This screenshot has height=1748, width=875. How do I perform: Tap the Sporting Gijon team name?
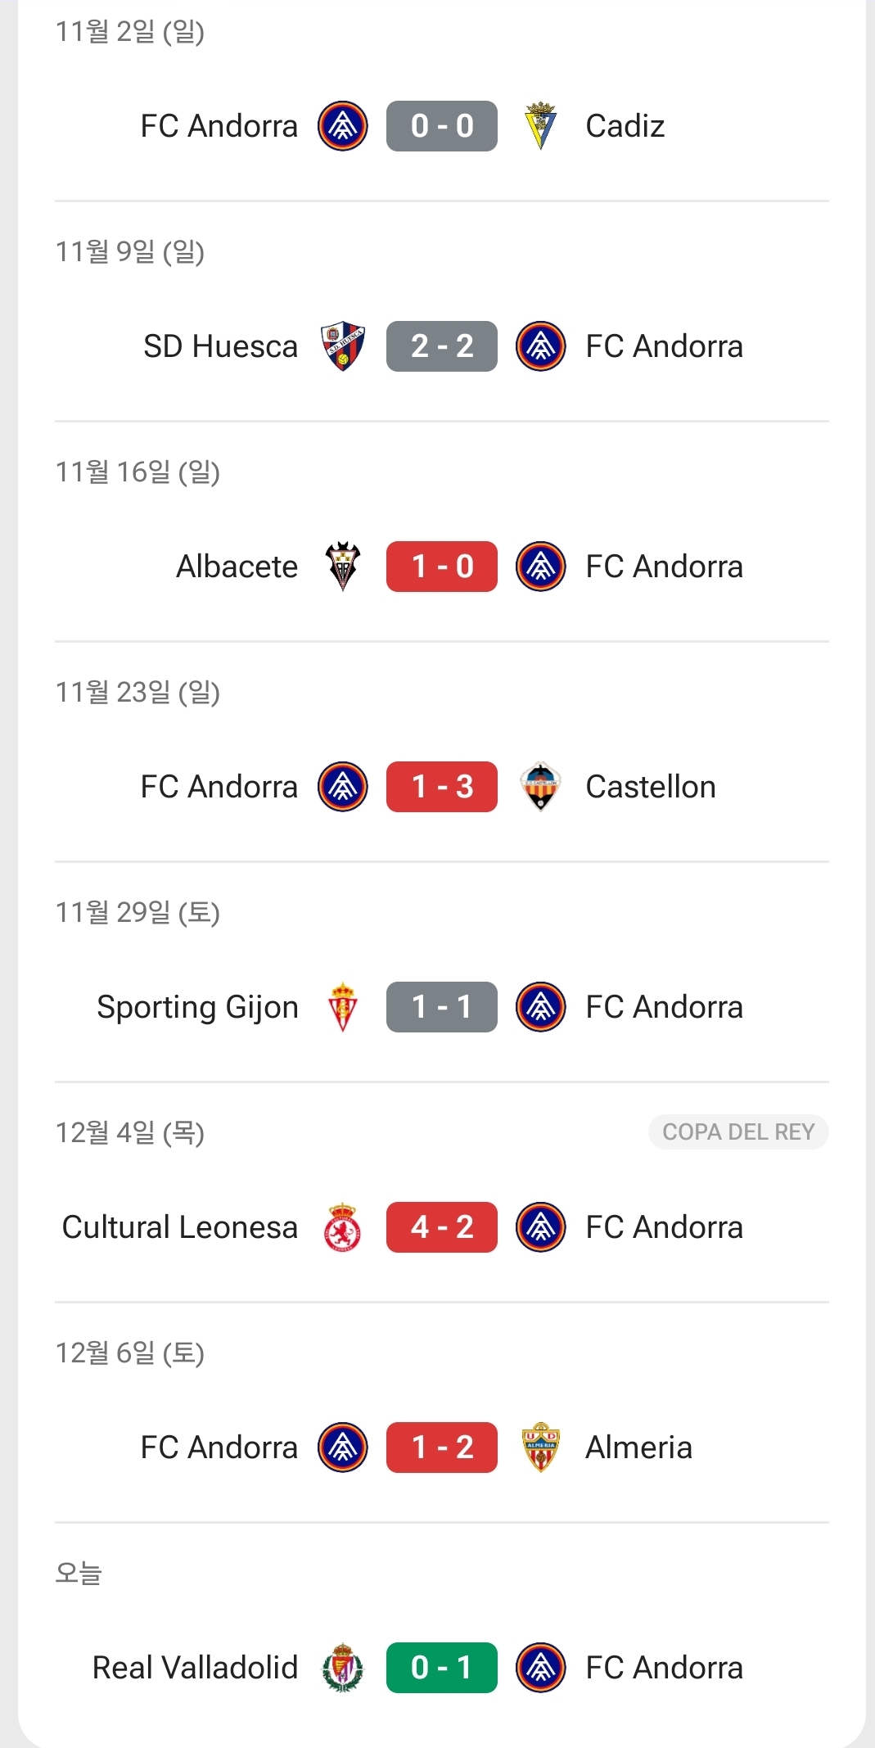[x=197, y=1007]
